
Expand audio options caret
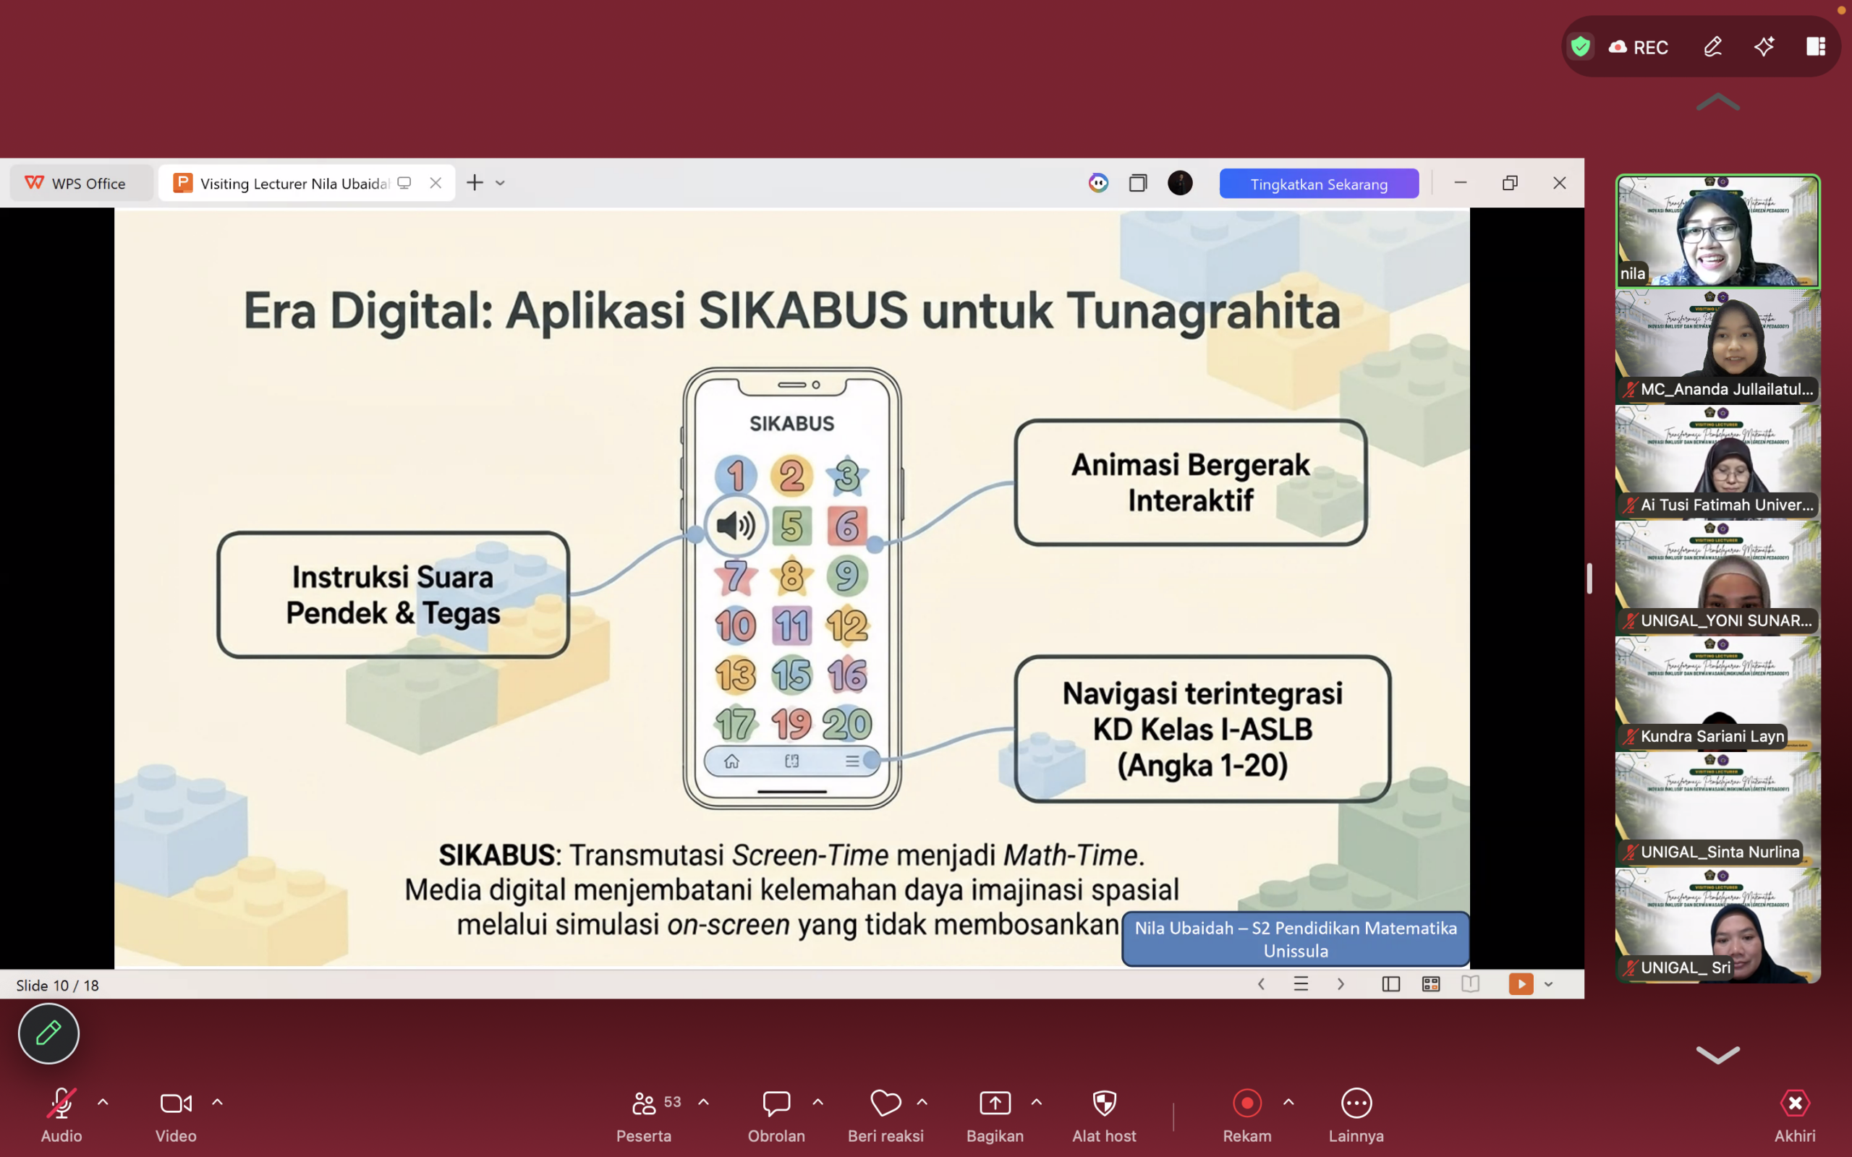click(103, 1103)
